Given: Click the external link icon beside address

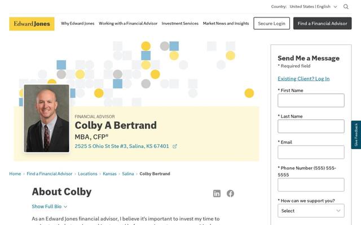Looking at the screenshot, I should pos(175,146).
